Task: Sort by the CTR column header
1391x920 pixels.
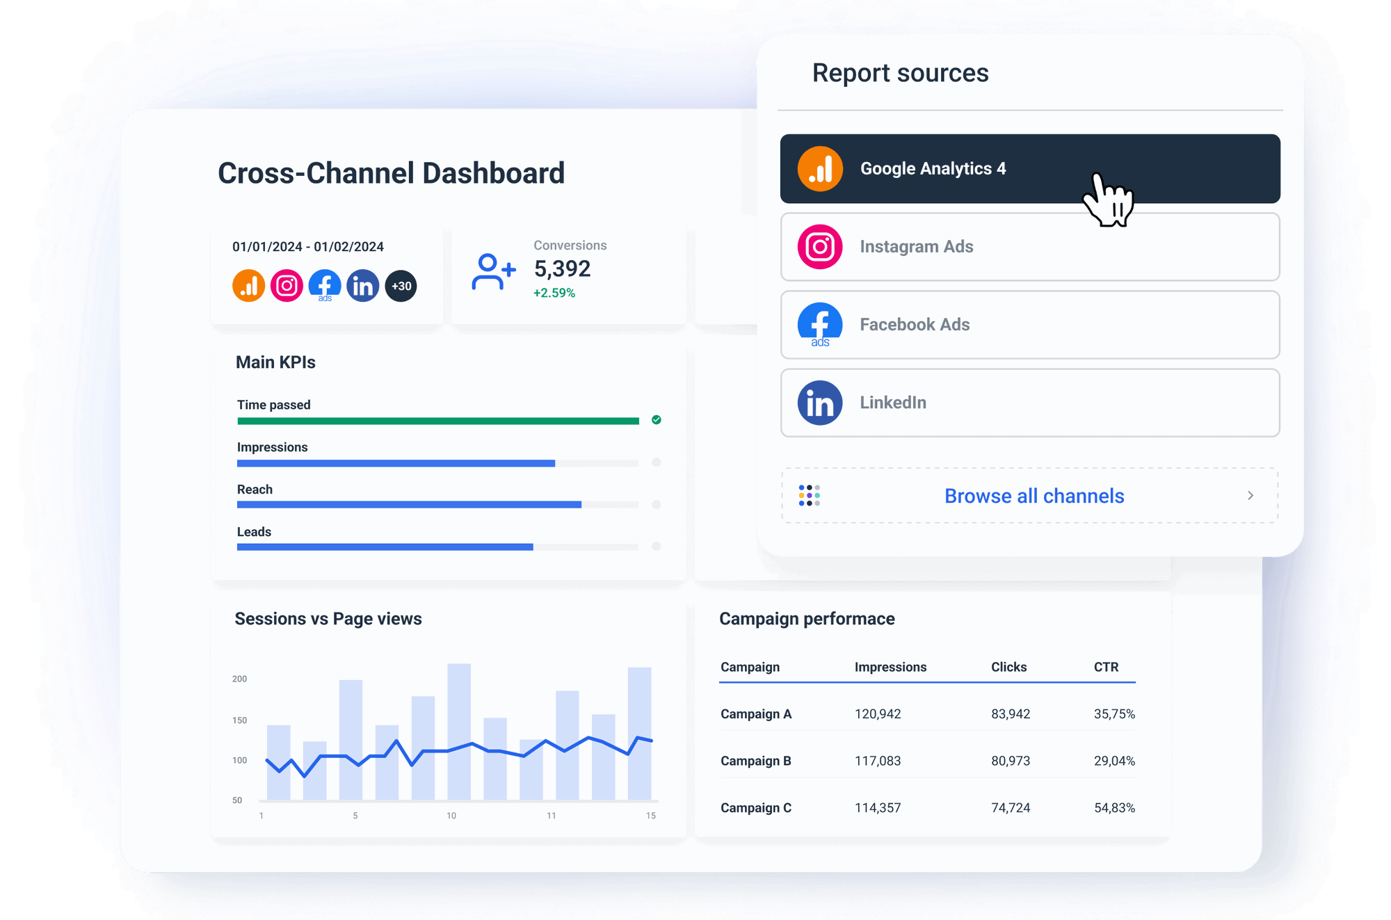Action: (x=1107, y=666)
